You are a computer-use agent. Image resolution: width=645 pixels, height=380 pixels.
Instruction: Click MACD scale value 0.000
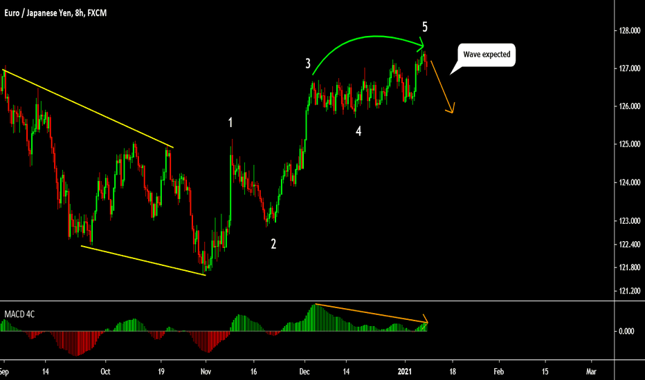(626, 331)
